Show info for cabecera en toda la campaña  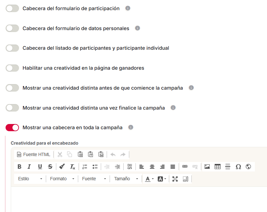(131, 127)
